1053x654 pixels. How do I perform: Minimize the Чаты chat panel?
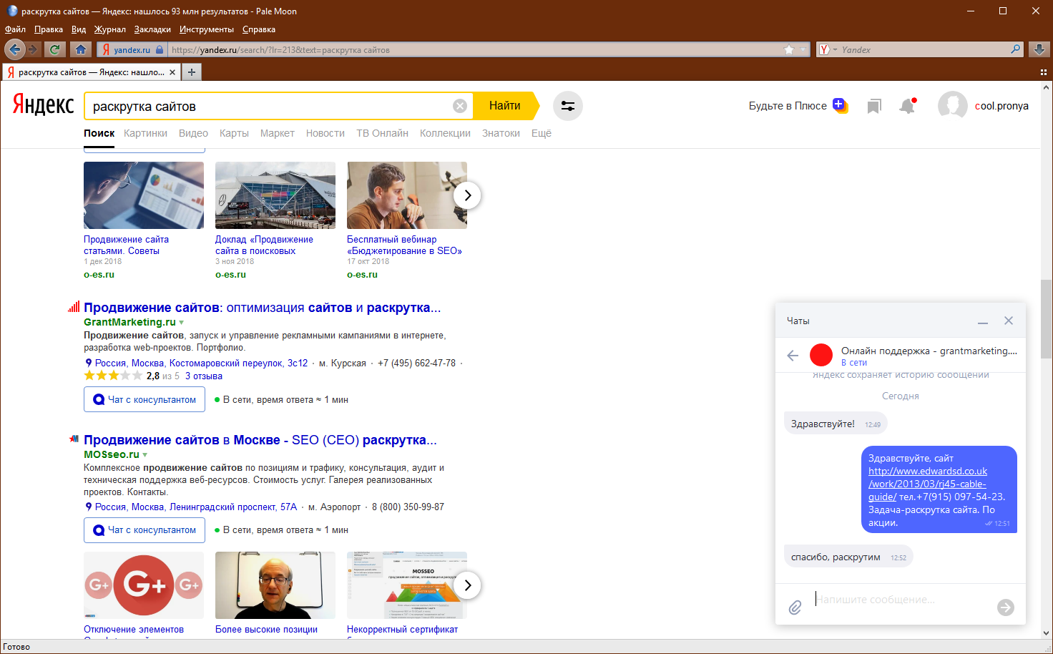pos(983,321)
